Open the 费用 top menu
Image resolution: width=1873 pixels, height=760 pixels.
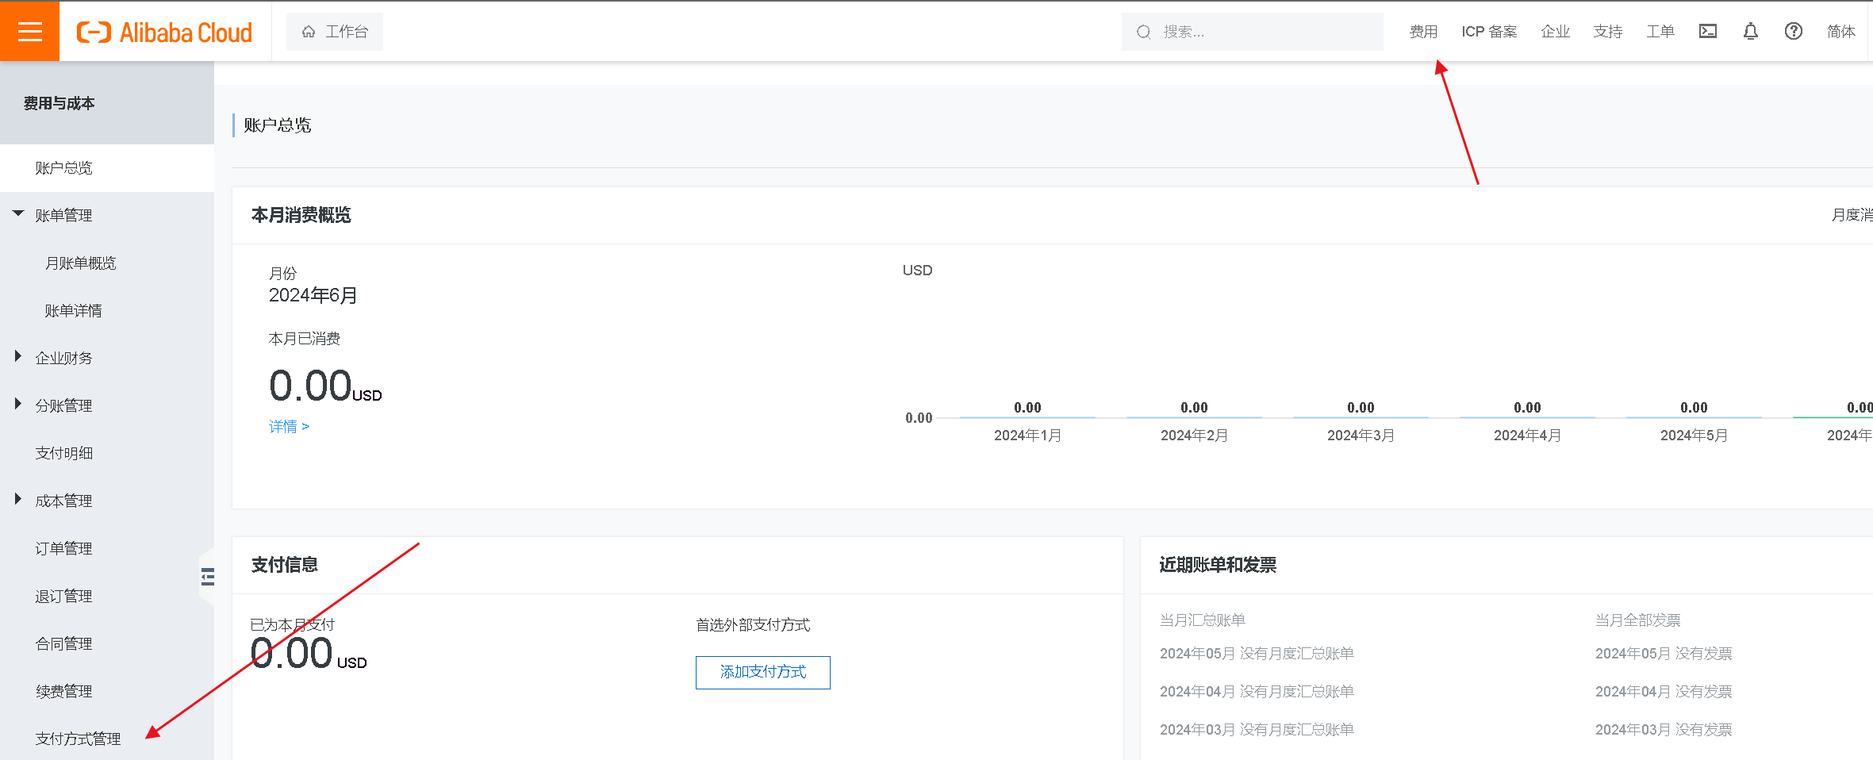(1422, 32)
